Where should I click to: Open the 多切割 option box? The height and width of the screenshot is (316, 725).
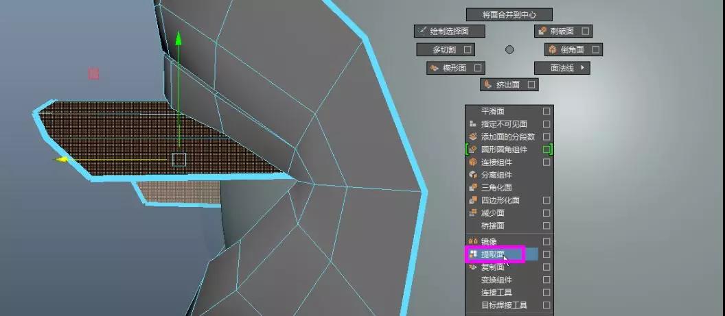[468, 49]
